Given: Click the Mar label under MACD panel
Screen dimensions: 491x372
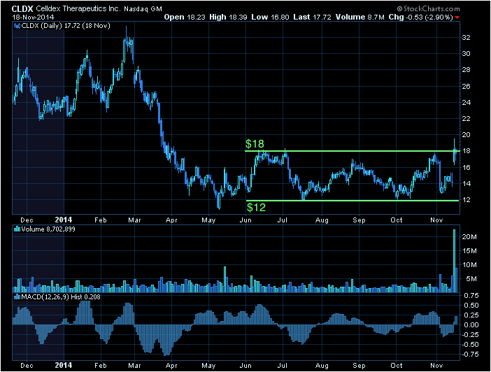Looking at the screenshot, I should point(134,366).
